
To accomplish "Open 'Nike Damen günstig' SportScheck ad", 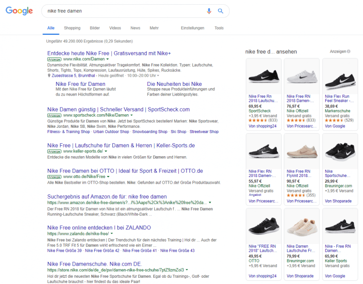I will [118, 109].
